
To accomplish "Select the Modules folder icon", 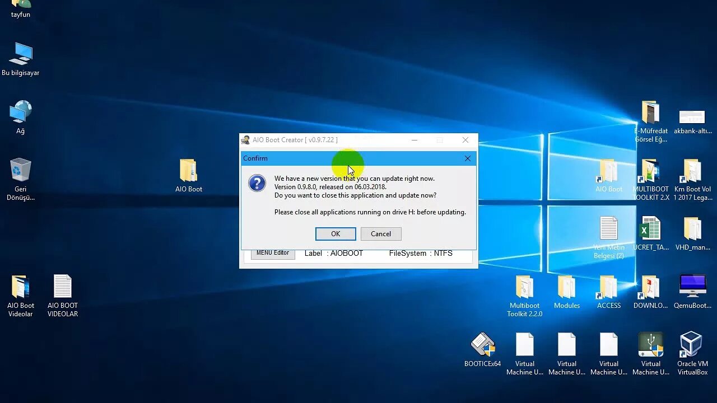I will coord(567,292).
